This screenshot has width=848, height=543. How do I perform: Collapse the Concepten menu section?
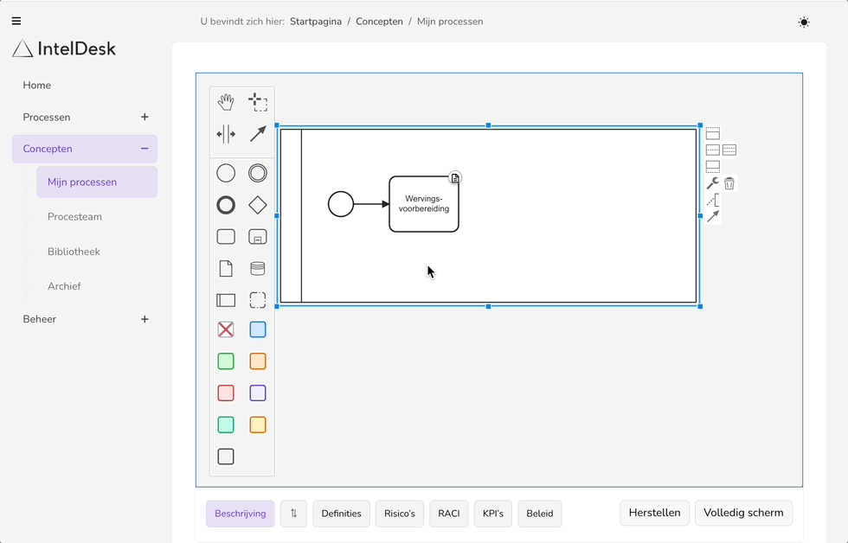click(145, 149)
